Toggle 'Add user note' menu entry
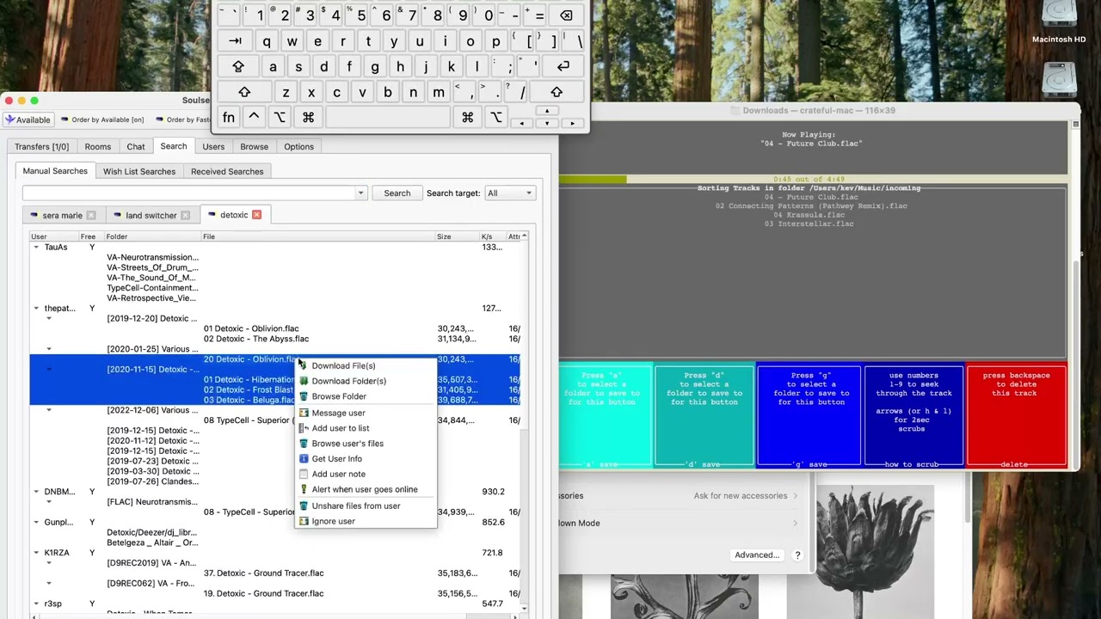 pyautogui.click(x=366, y=475)
